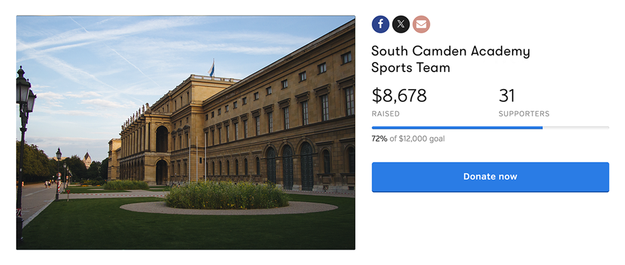This screenshot has width=625, height=265.
Task: Open the campaign building photo
Action: [x=186, y=132]
